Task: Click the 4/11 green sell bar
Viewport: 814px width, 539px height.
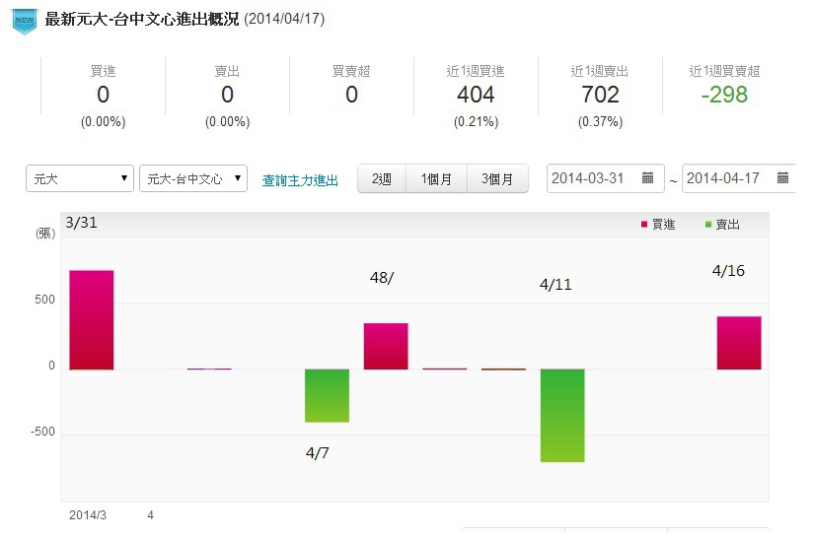Action: click(562, 415)
